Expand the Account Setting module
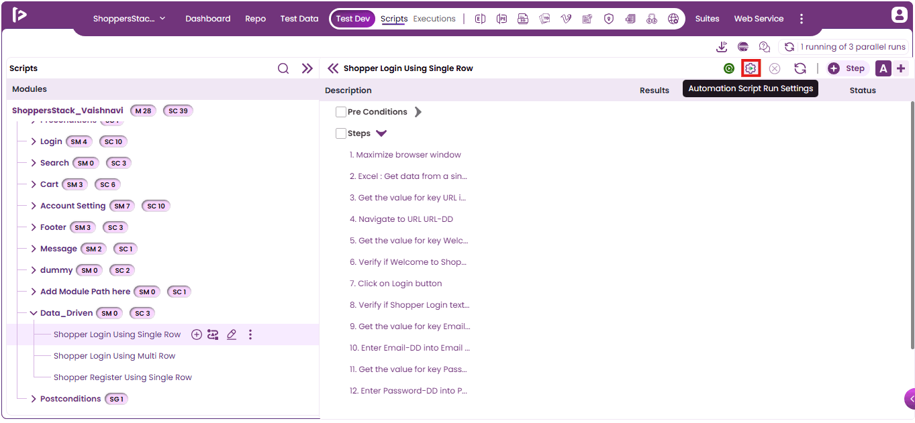The image size is (915, 423). tap(34, 206)
